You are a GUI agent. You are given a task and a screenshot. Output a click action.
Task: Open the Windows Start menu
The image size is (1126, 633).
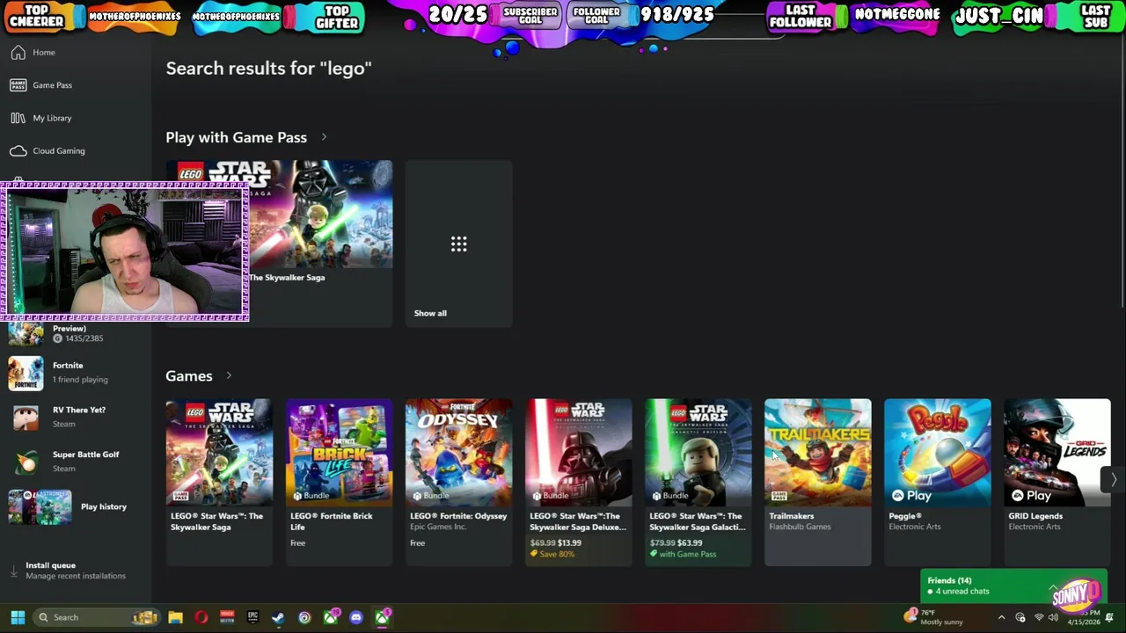(18, 617)
